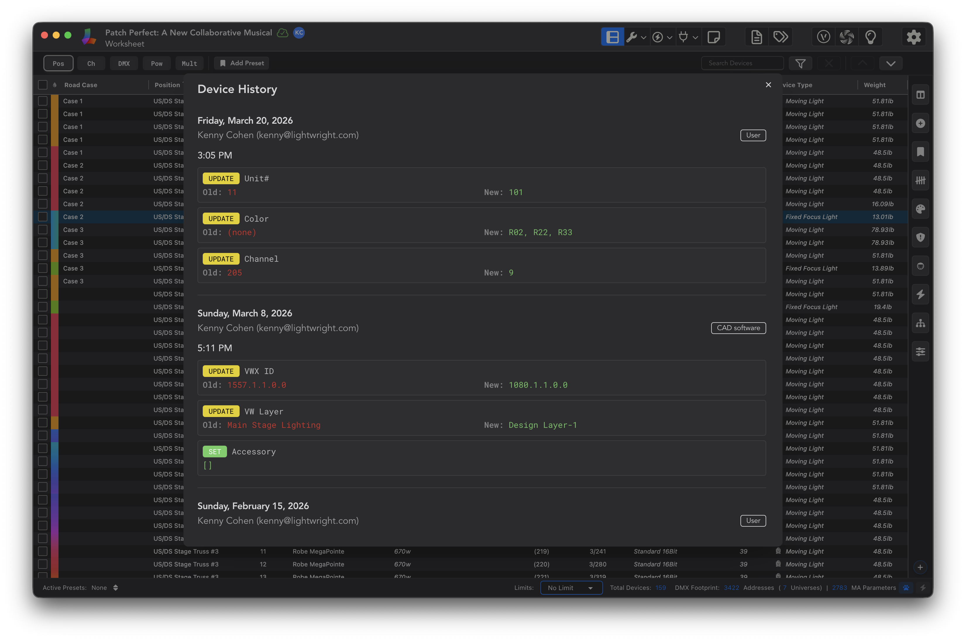Click the KC user avatar
The image size is (966, 641).
[299, 33]
